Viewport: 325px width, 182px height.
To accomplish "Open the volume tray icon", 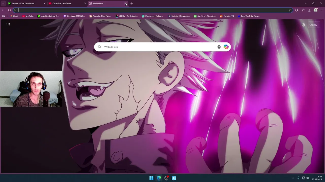I will 308,178.
